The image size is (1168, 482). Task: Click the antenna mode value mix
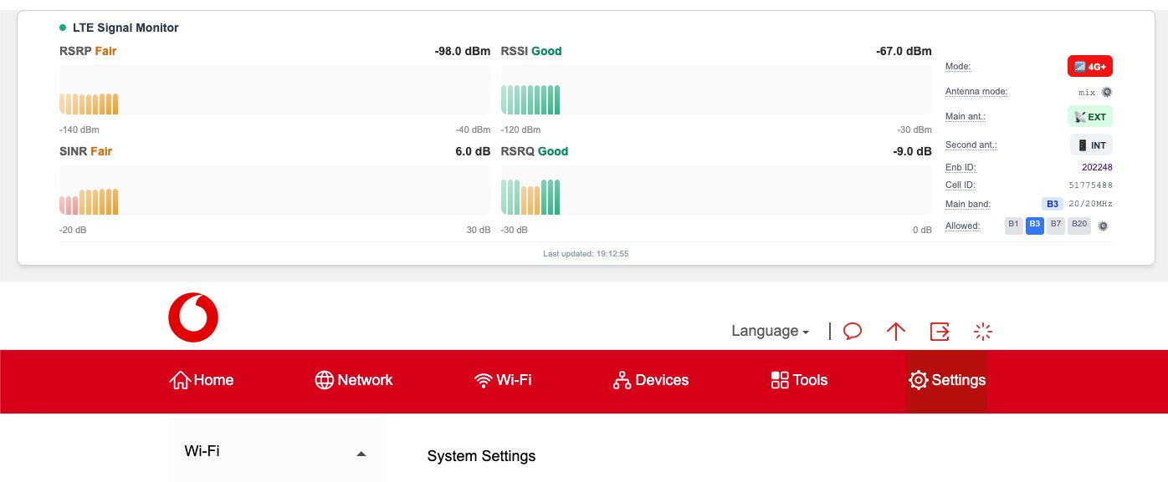point(1087,92)
